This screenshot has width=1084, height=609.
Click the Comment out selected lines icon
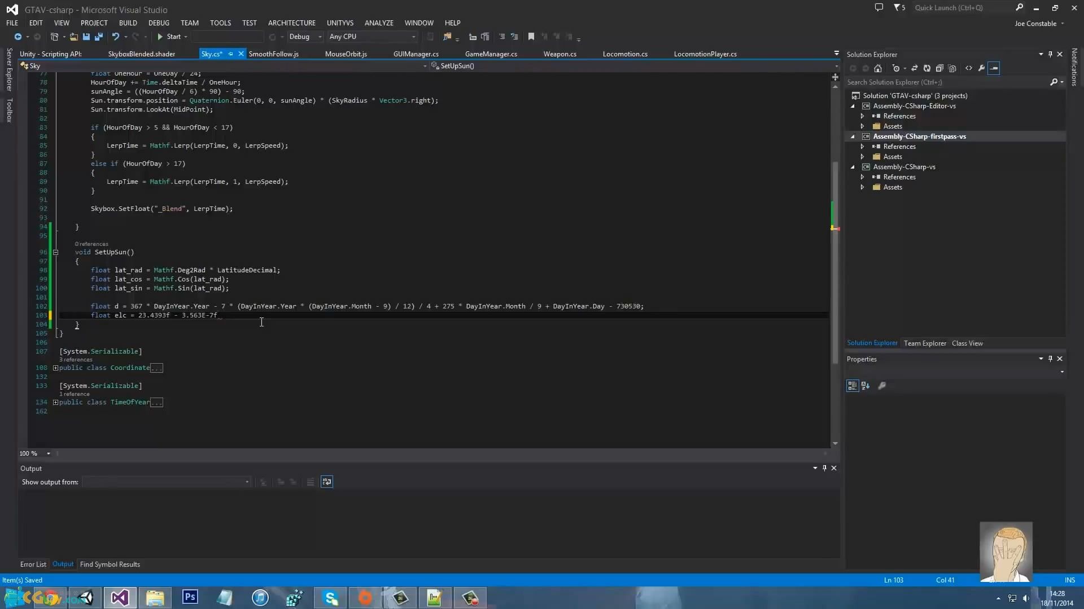[502, 37]
